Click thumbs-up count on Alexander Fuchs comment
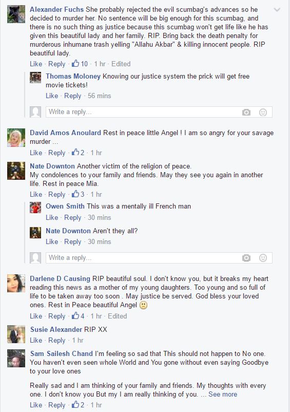290x412 pixels. tap(80, 64)
